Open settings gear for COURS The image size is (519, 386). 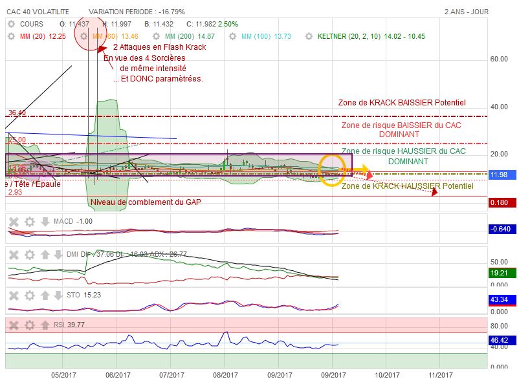(x=11, y=24)
